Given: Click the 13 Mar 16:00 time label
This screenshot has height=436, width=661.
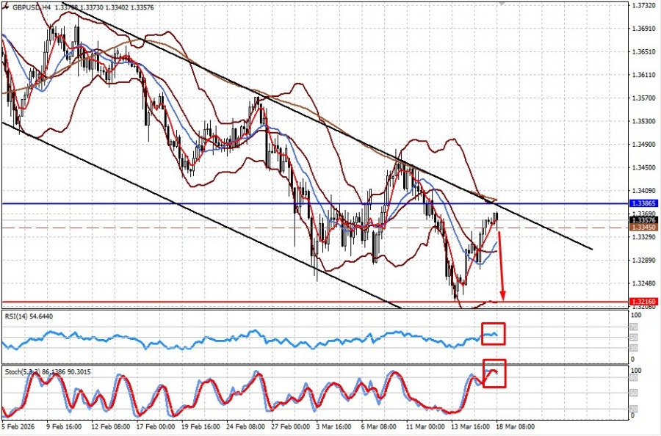Looking at the screenshot, I should (x=469, y=426).
